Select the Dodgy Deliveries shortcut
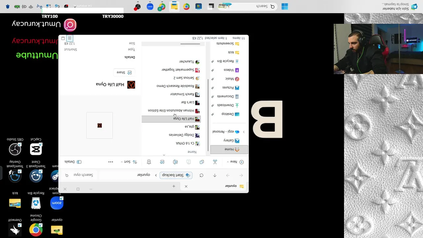 pos(184,135)
